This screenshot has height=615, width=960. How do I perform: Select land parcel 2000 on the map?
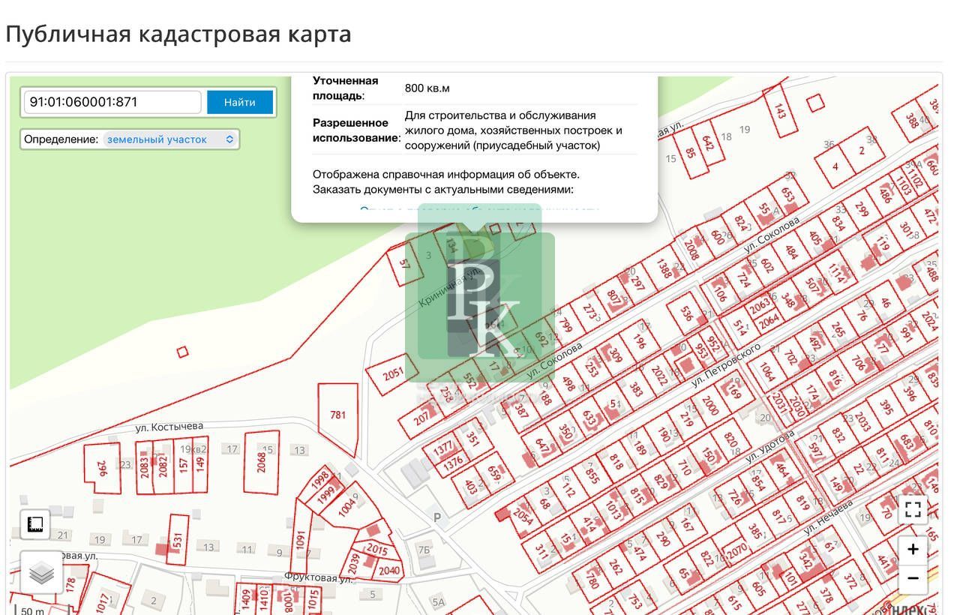[x=710, y=405]
